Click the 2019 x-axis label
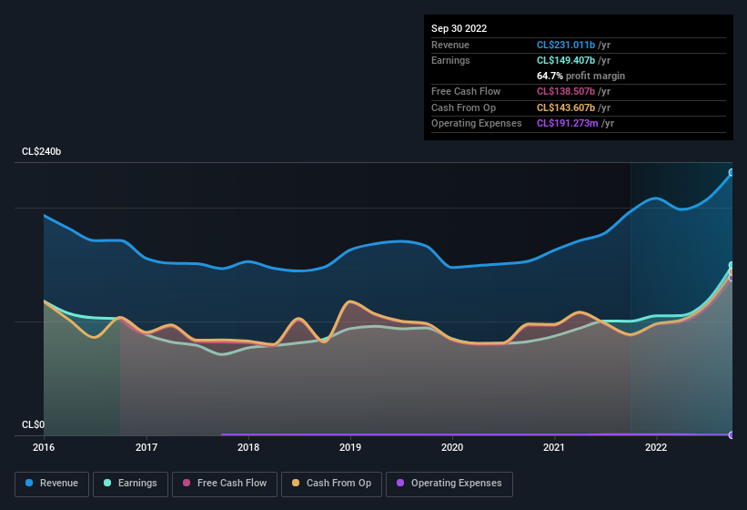The height and width of the screenshot is (510, 747). [350, 447]
